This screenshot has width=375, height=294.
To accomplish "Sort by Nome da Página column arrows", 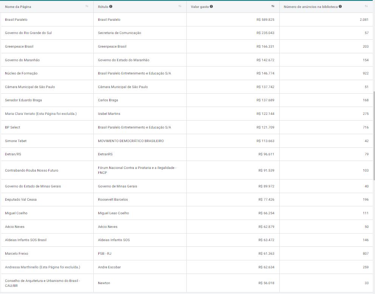I will (x=87, y=6).
